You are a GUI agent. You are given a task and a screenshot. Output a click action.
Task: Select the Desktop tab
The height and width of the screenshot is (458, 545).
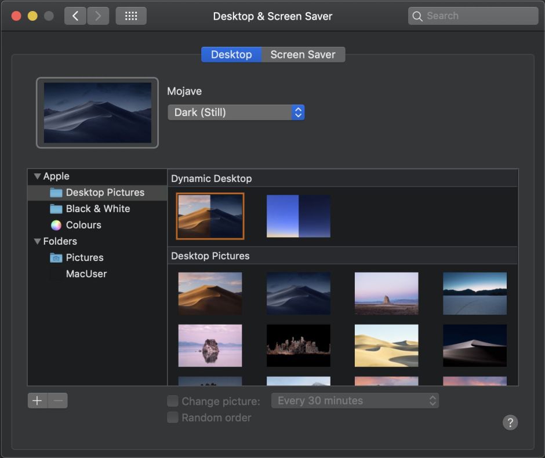(231, 54)
